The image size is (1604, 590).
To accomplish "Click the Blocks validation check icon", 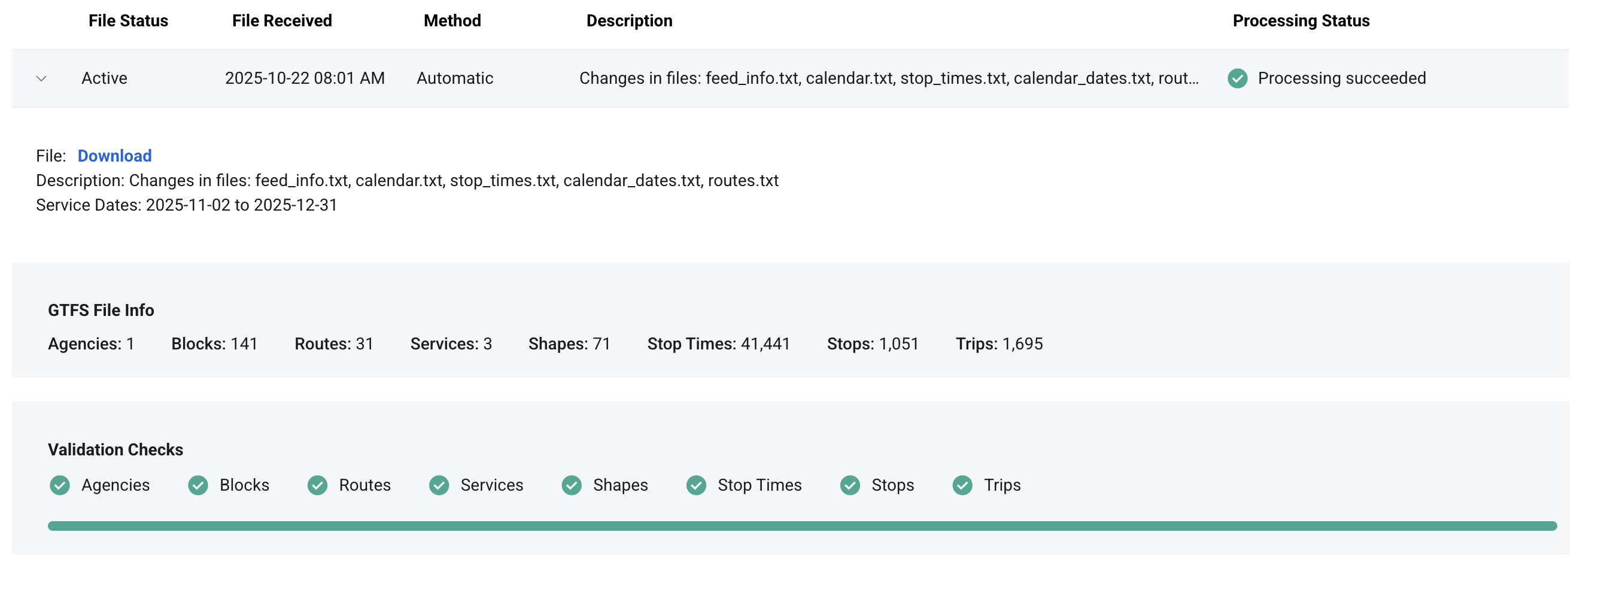I will (x=198, y=485).
